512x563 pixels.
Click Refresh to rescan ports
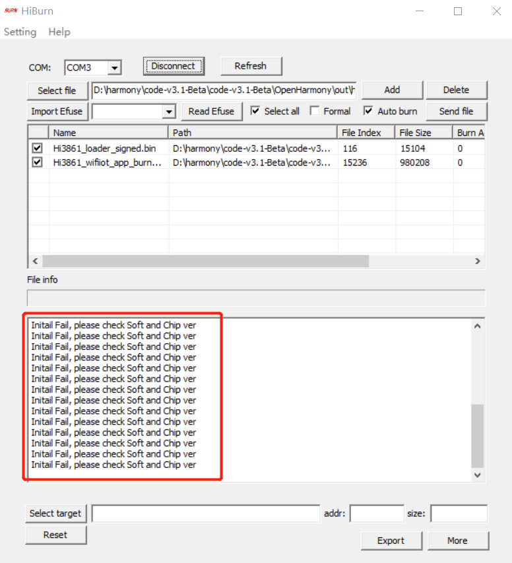coord(251,66)
